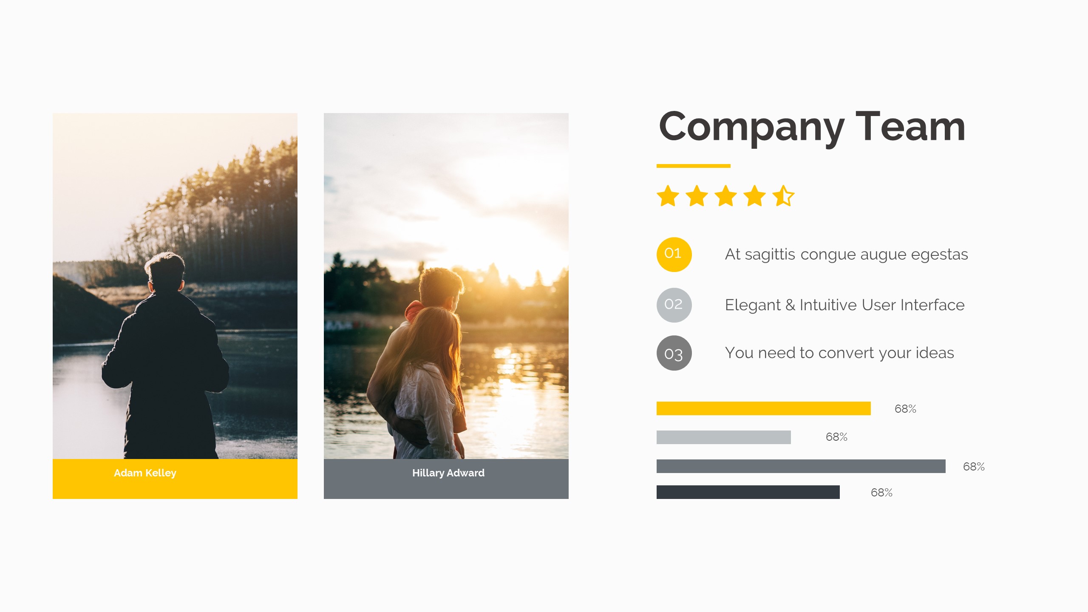This screenshot has width=1088, height=612.
Task: Select the dark navy progress bar
Action: point(748,492)
